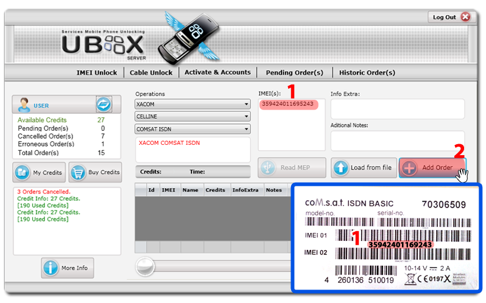Open the IMEI Unlock tab
This screenshot has width=486, height=303.
(x=97, y=73)
